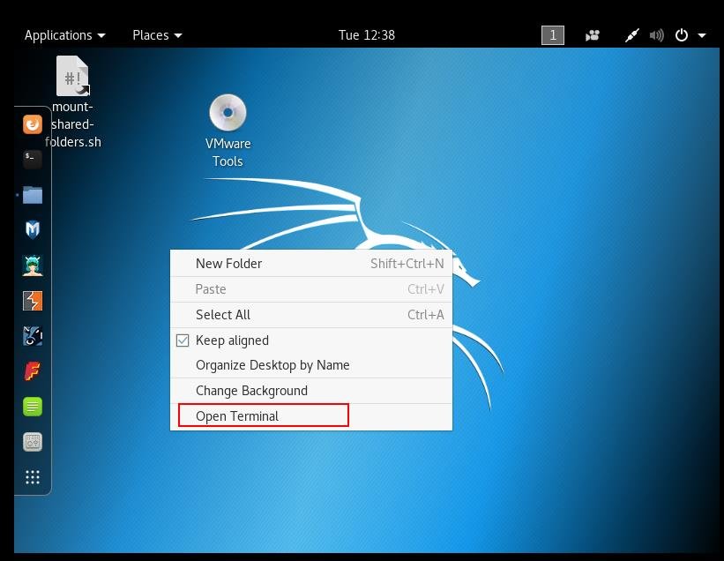Choose Organize Desktop by Name
Screen dimensions: 724x561
[x=311, y=365]
